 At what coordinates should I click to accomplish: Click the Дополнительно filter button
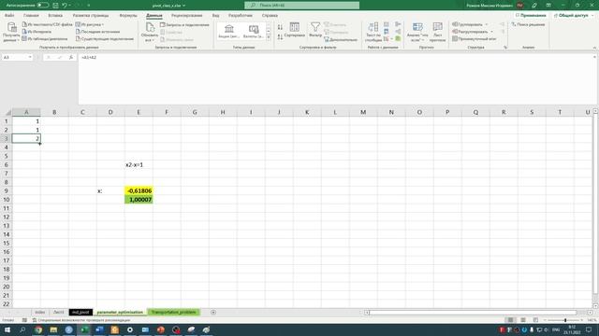[341, 39]
